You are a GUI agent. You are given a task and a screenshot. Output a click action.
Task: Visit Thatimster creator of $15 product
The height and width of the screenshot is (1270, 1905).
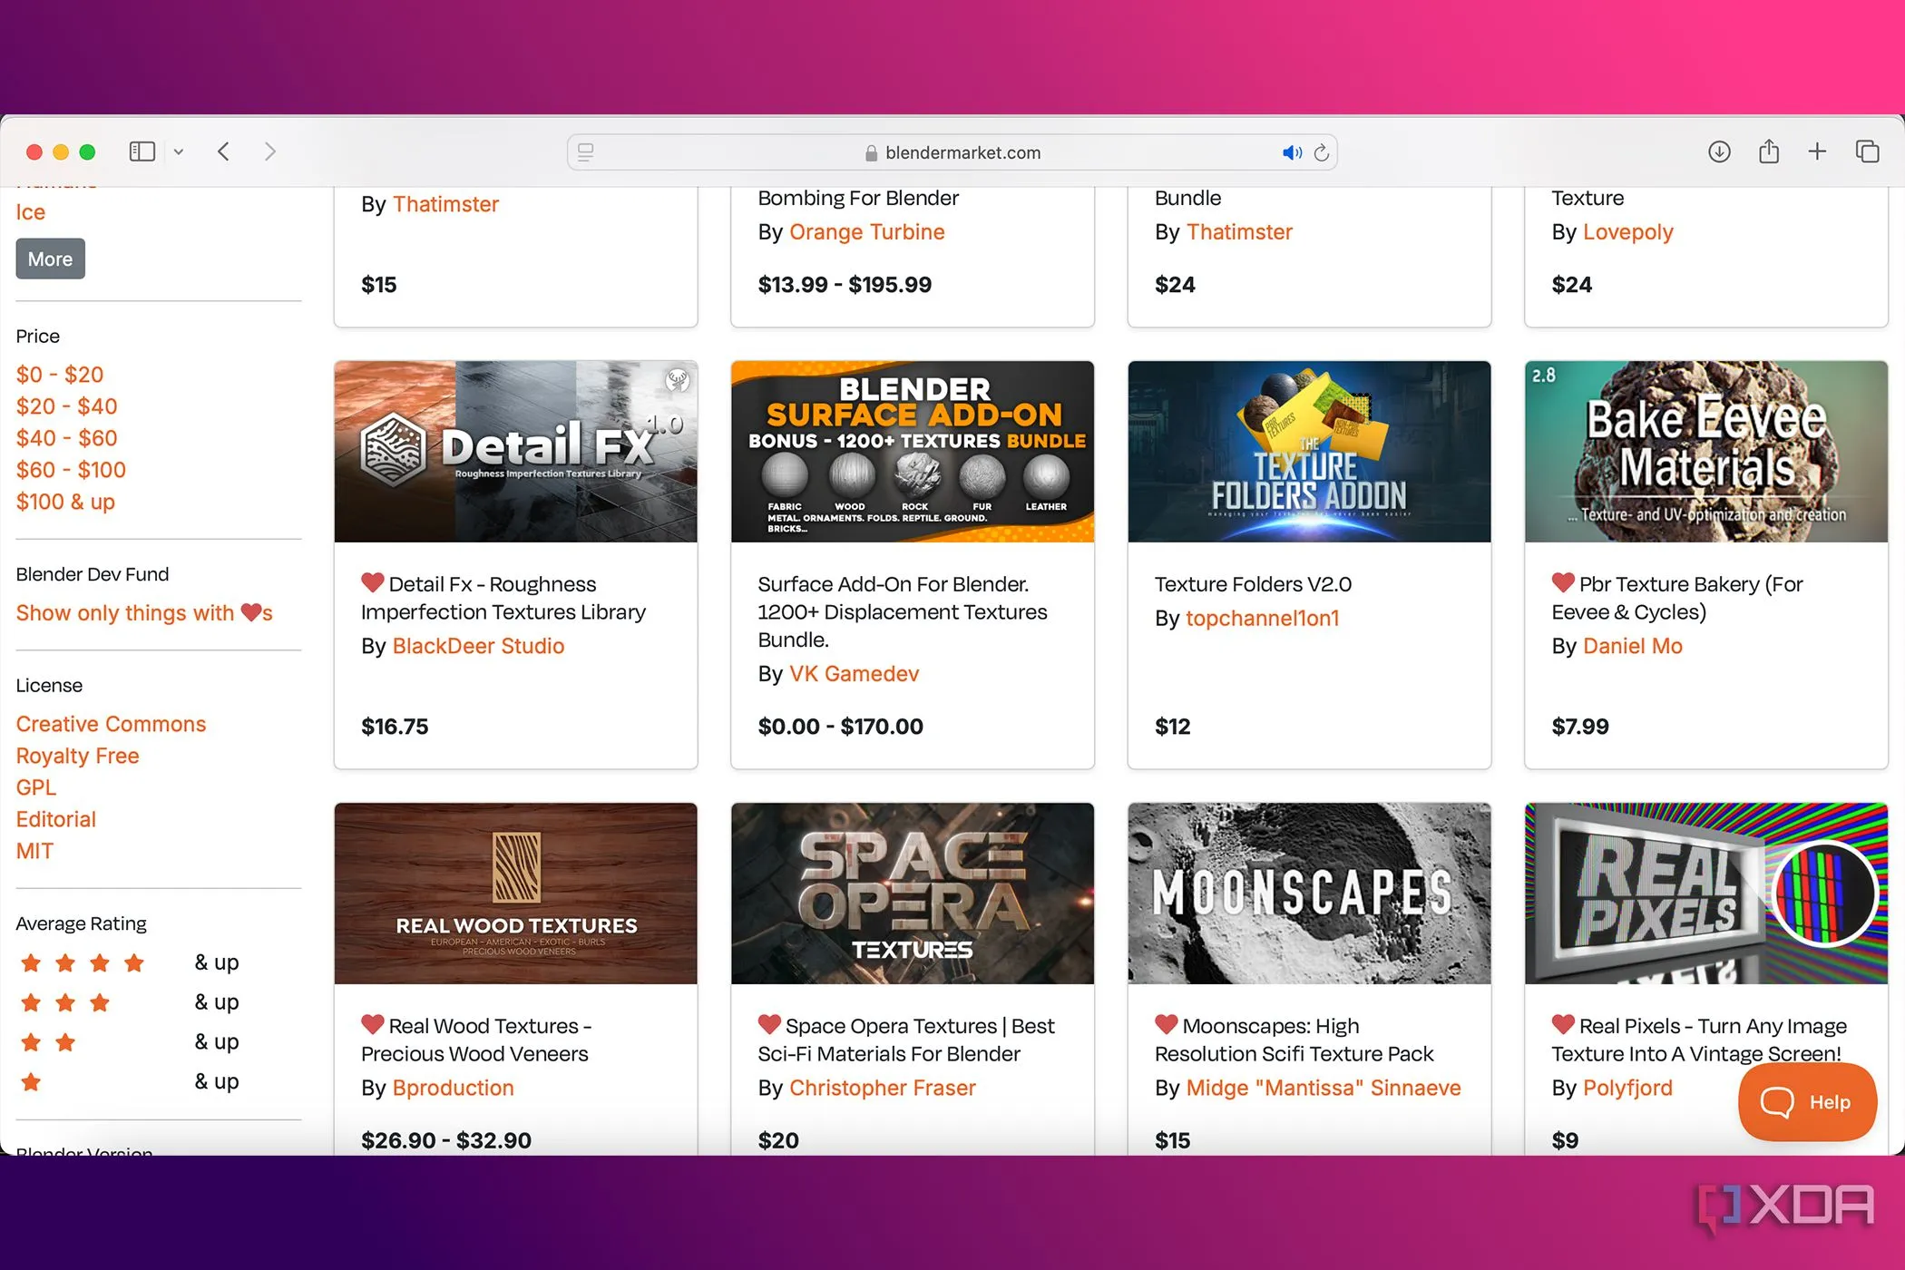[445, 204]
